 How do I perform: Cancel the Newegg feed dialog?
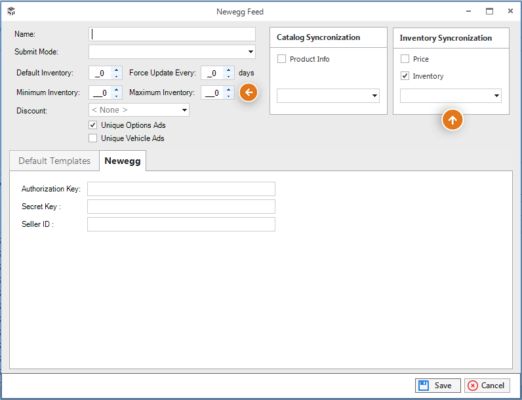point(487,386)
